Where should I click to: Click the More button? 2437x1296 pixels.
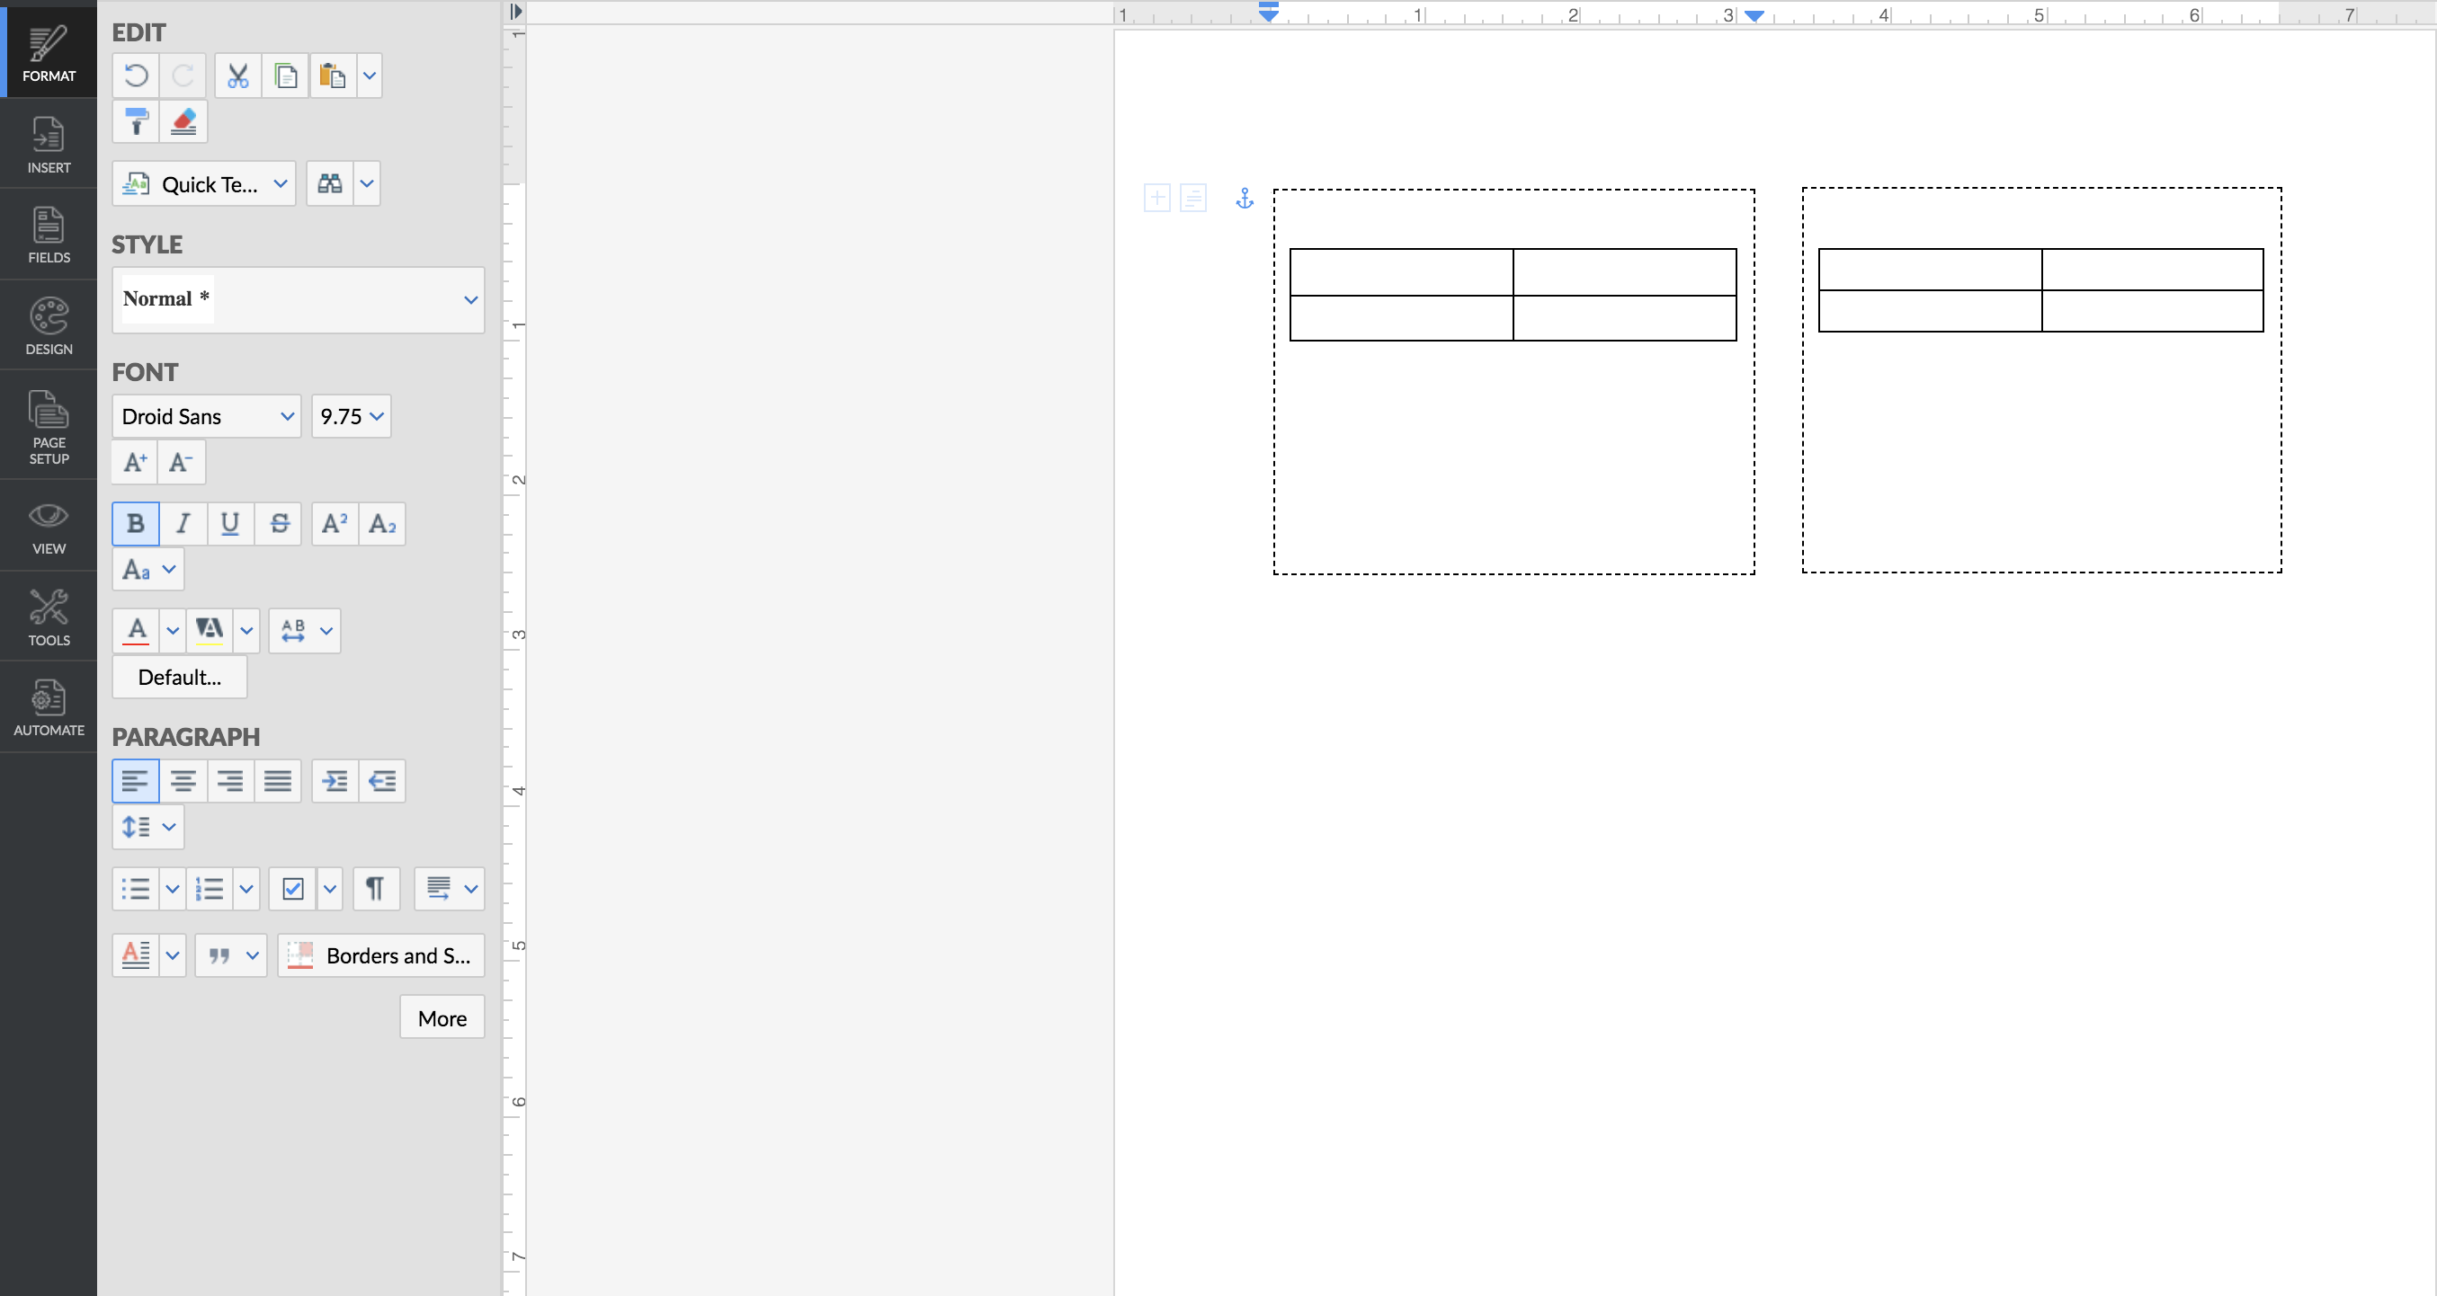[442, 1016]
